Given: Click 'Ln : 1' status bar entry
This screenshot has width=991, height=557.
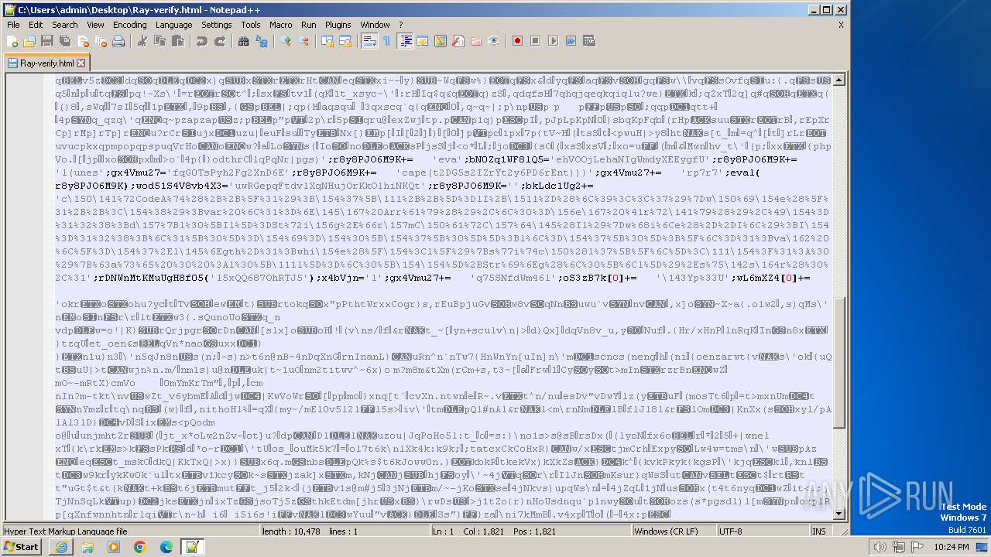Looking at the screenshot, I should click(x=444, y=531).
